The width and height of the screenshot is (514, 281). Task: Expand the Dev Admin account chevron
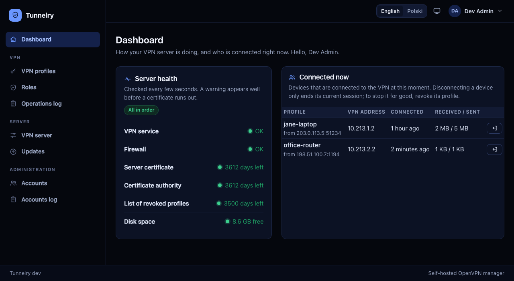click(x=500, y=11)
